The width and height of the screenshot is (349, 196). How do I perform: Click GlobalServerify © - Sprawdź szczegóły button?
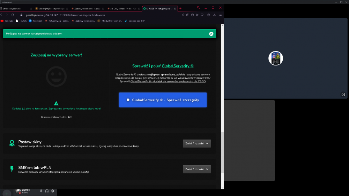click(x=163, y=100)
